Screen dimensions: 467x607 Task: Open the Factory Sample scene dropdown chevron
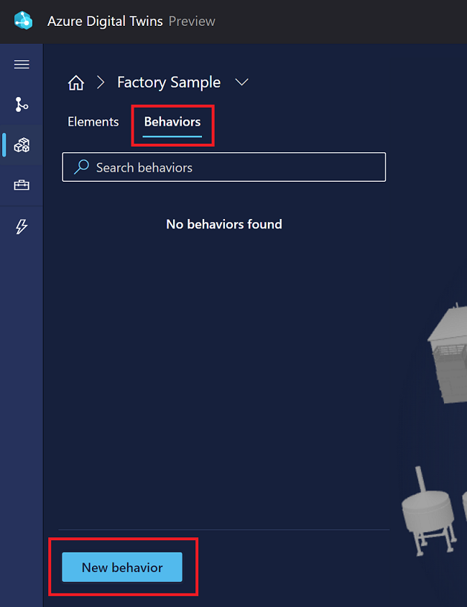pos(241,82)
